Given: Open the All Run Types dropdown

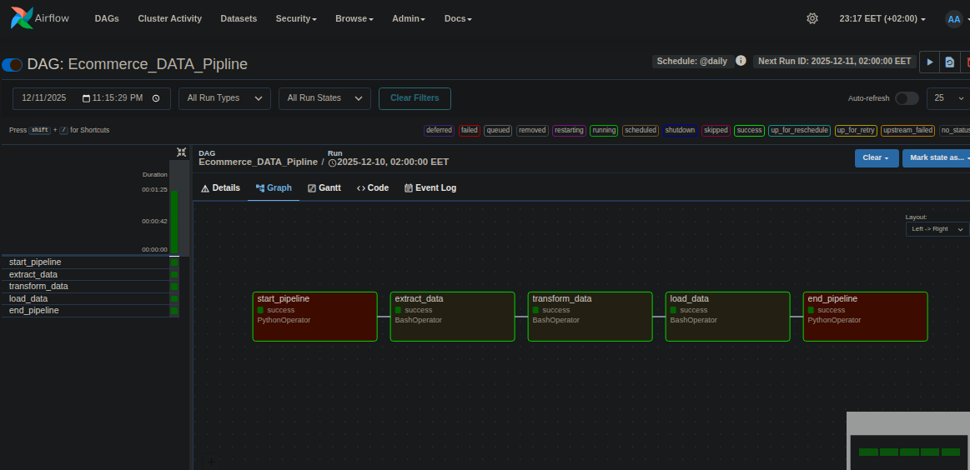Looking at the screenshot, I should point(224,98).
